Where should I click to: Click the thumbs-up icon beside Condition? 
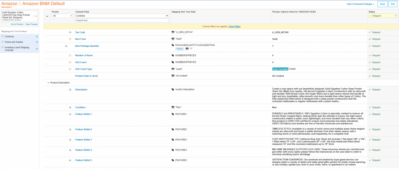tap(70, 107)
